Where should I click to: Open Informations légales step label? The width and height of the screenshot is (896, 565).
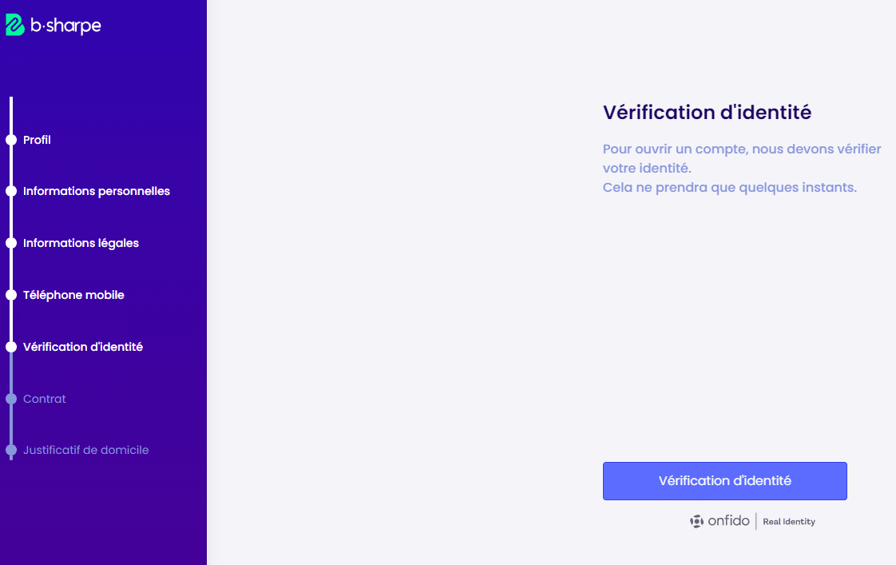click(x=81, y=243)
